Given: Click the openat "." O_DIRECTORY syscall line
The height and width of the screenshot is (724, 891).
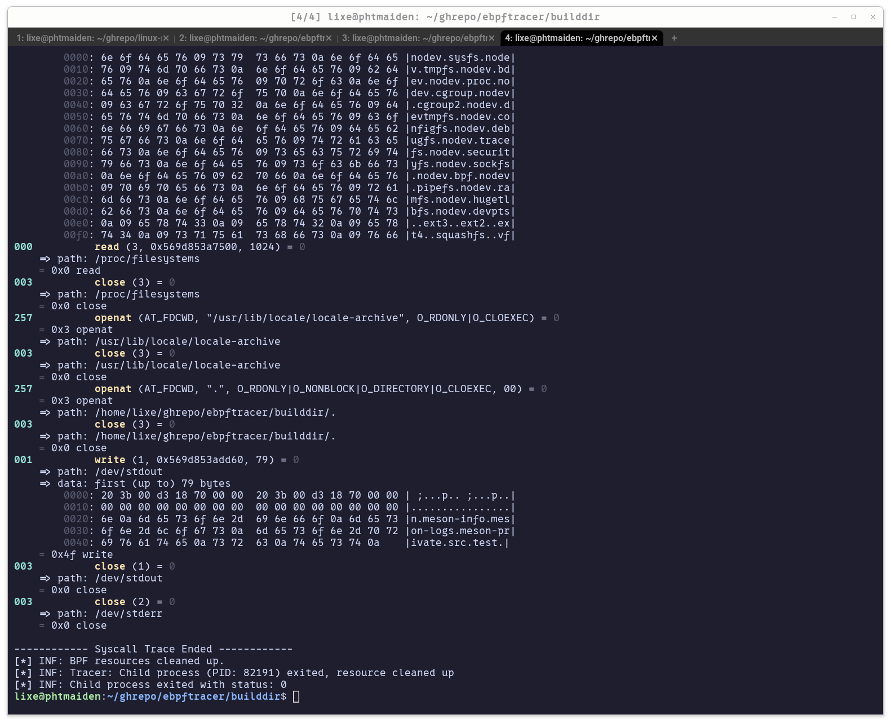Looking at the screenshot, I should 281,389.
